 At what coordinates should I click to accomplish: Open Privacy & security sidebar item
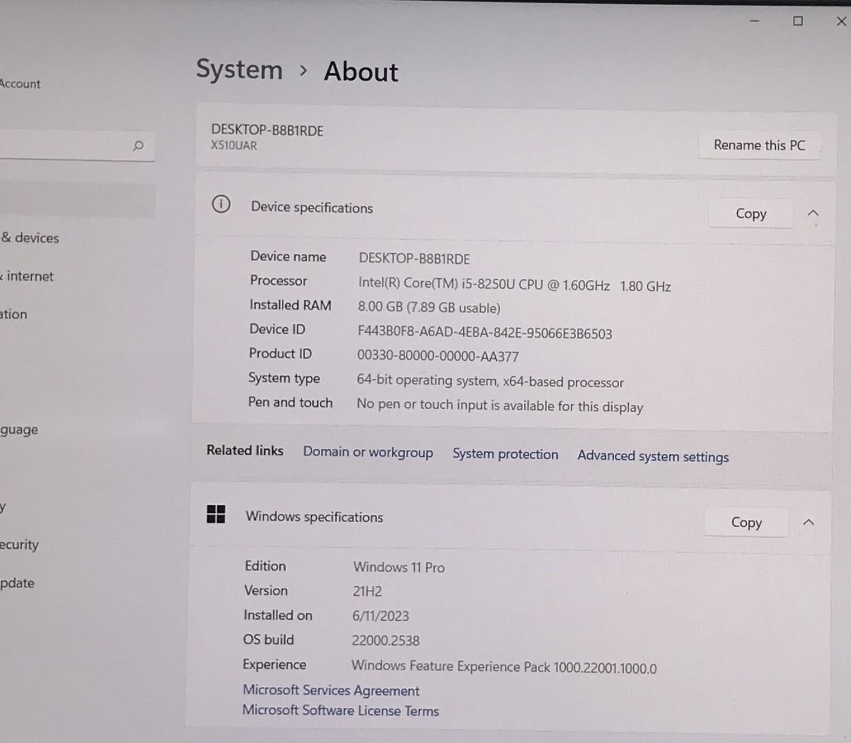(x=20, y=545)
